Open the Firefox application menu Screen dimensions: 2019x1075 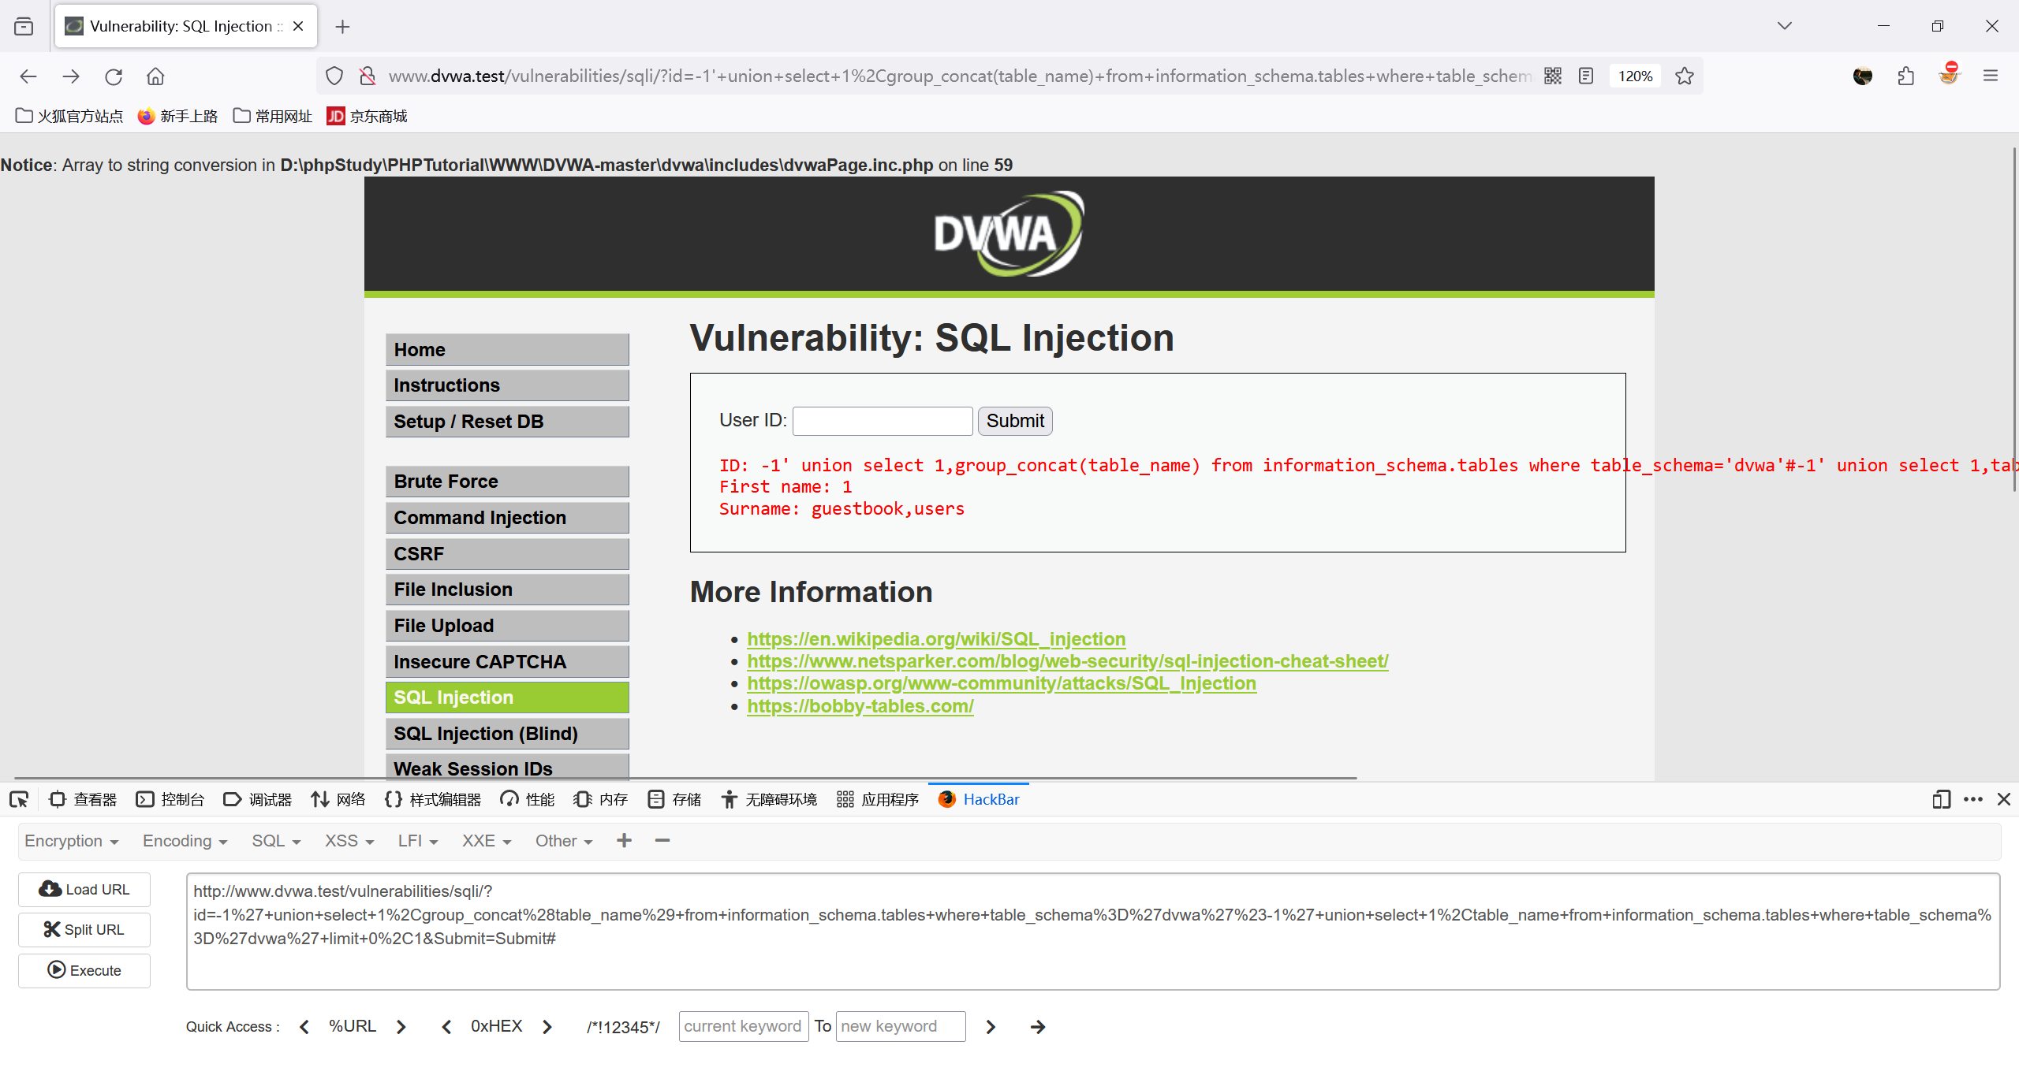[1991, 76]
